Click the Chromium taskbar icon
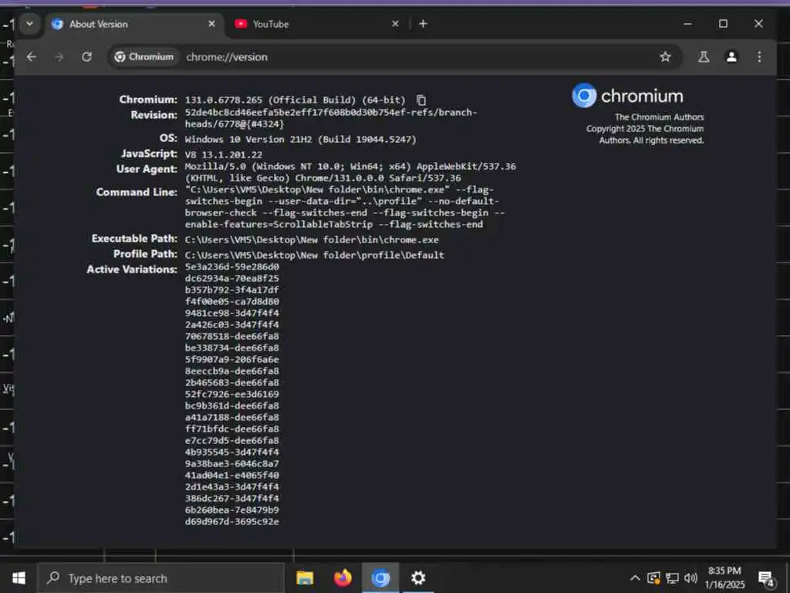Viewport: 790px width, 593px height. point(380,578)
